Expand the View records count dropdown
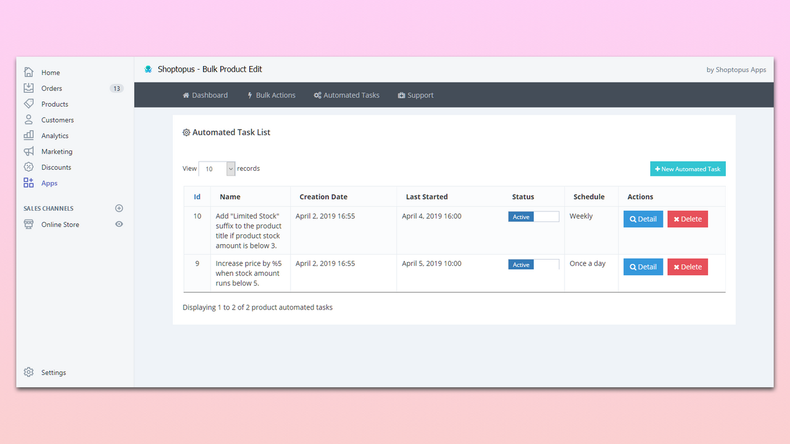 click(217, 168)
